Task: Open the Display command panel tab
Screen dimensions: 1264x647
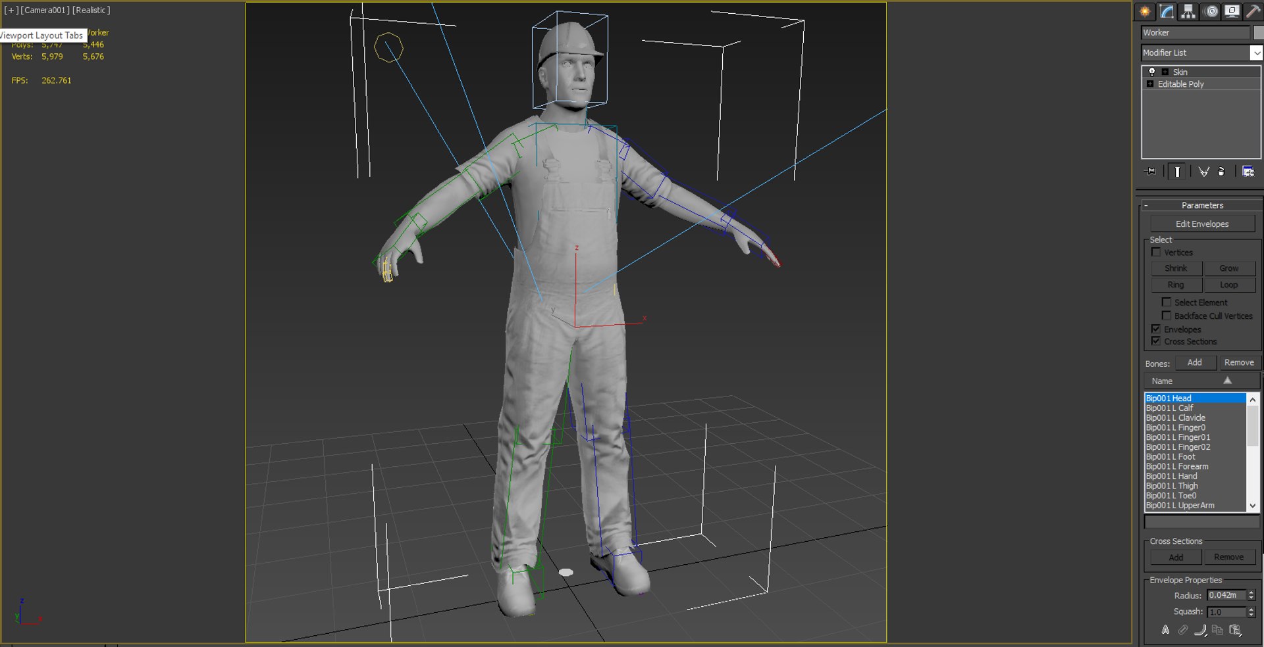Action: 1232,11
